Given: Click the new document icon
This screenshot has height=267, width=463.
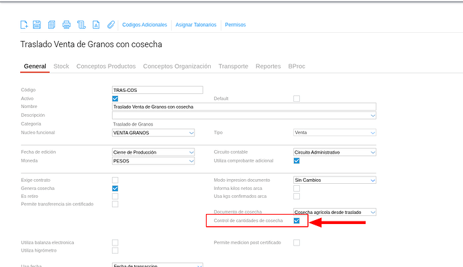Looking at the screenshot, I should [24, 25].
